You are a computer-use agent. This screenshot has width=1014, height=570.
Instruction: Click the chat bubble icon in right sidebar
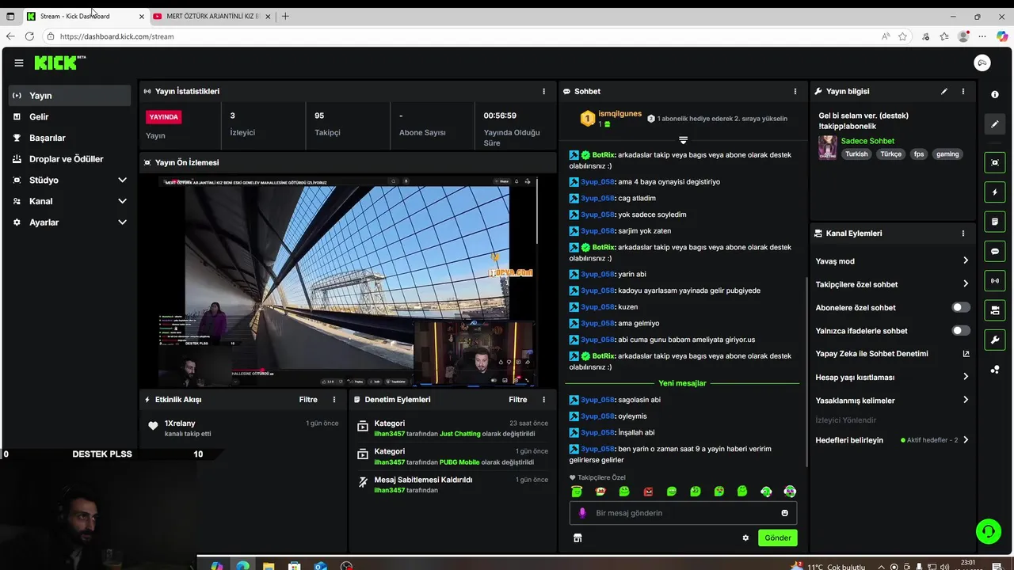(x=995, y=252)
